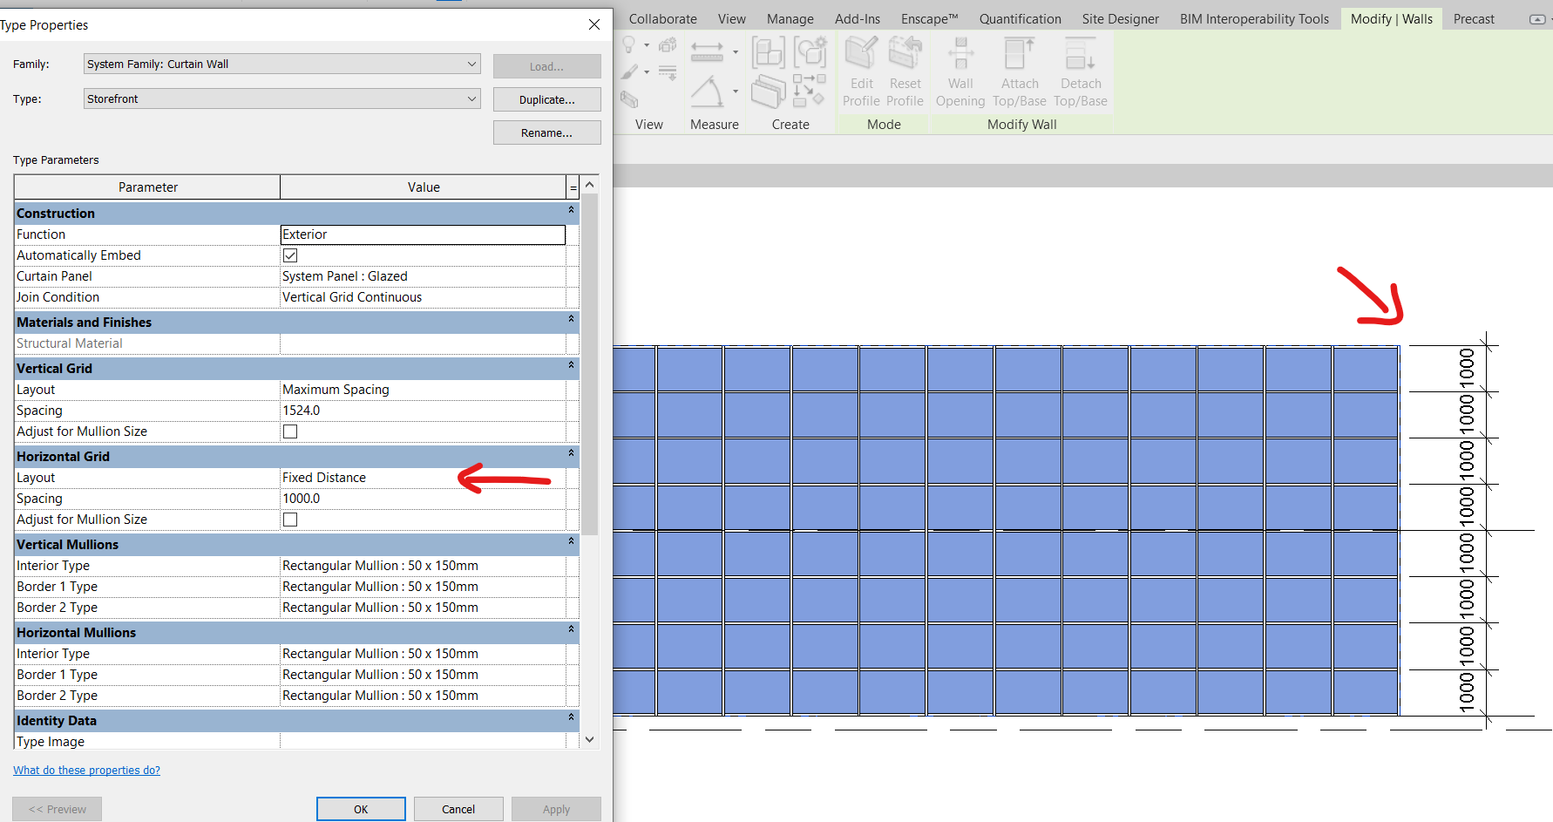Choose the Measure Between Two References tool
1553x822 pixels.
(x=707, y=51)
